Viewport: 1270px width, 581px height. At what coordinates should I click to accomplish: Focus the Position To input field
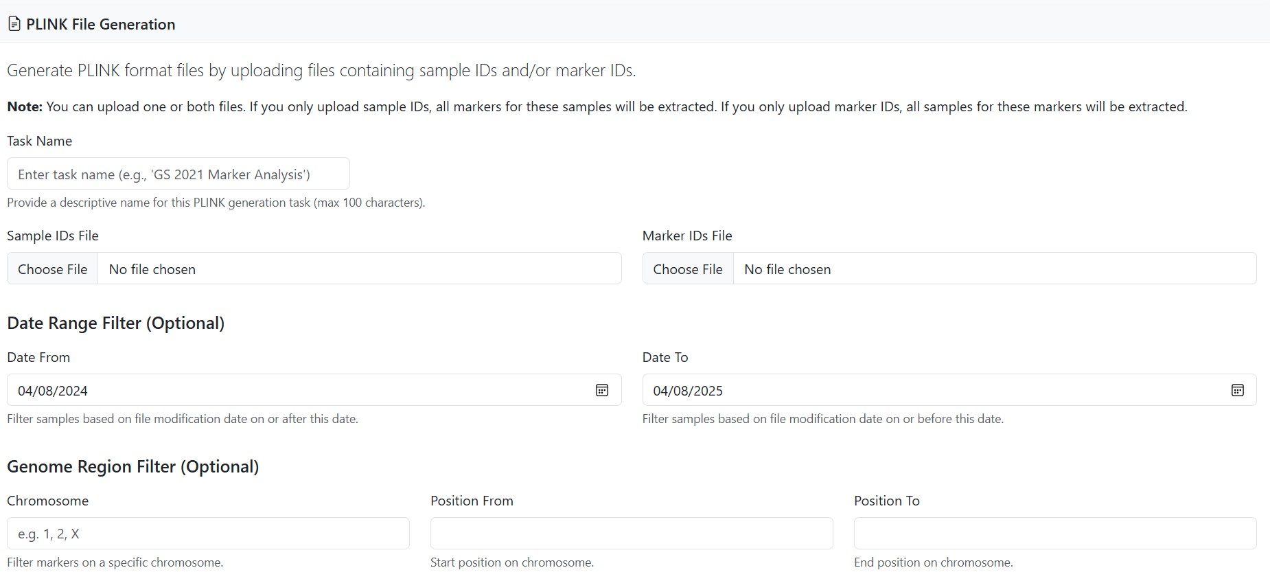coord(1055,533)
